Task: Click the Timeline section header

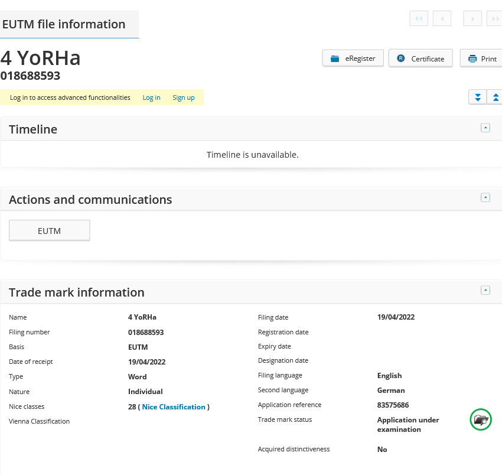Action: [x=33, y=129]
